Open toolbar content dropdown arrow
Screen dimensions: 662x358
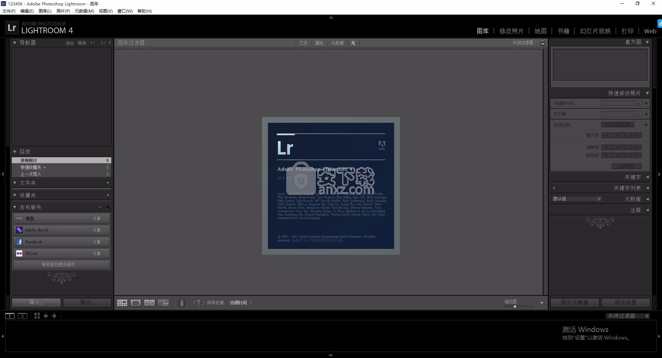click(542, 303)
